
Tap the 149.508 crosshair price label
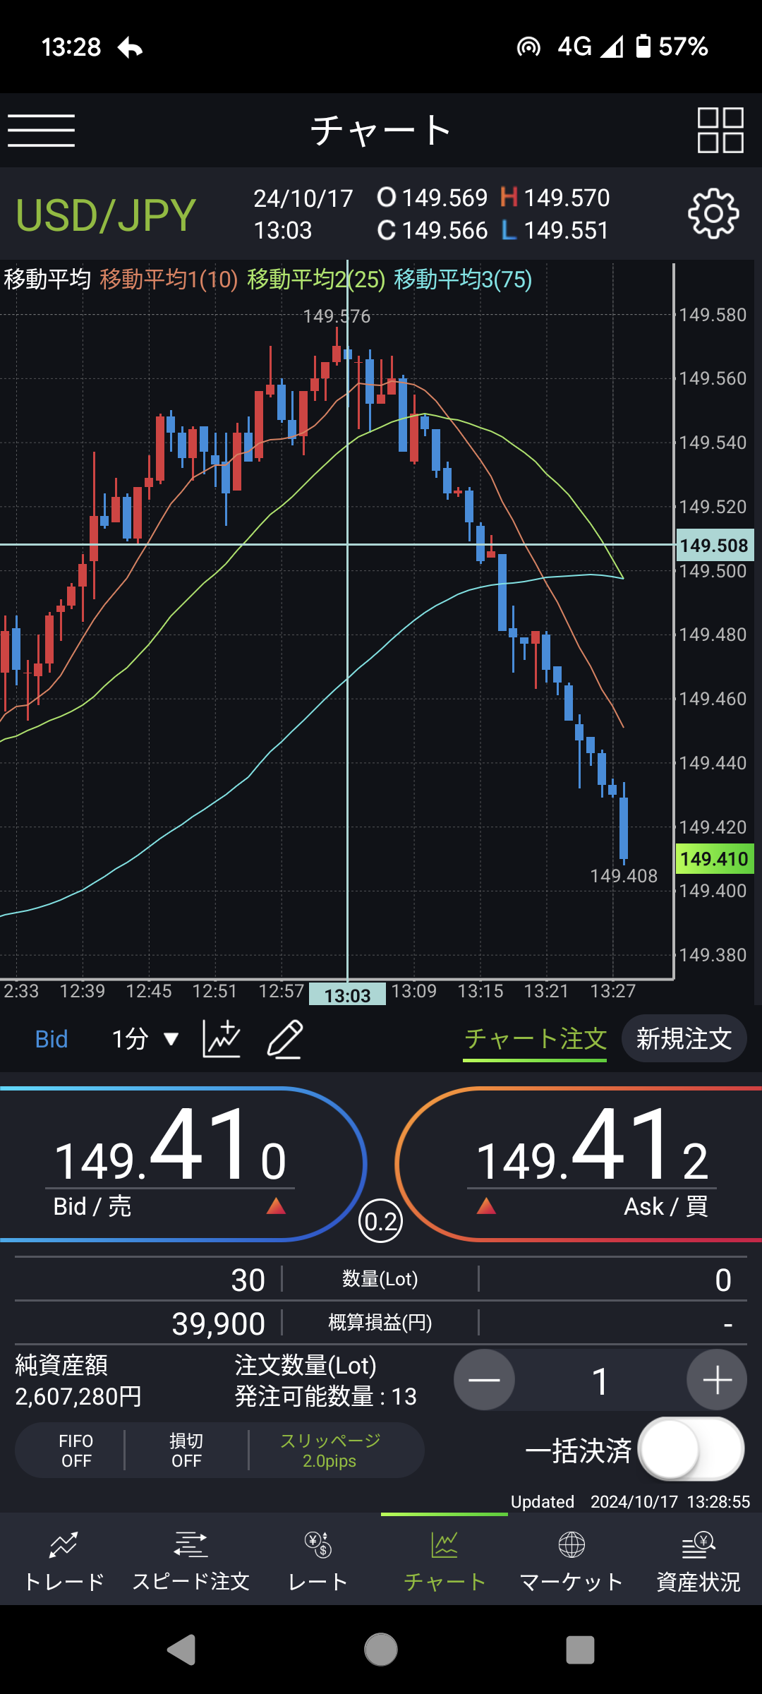[714, 545]
